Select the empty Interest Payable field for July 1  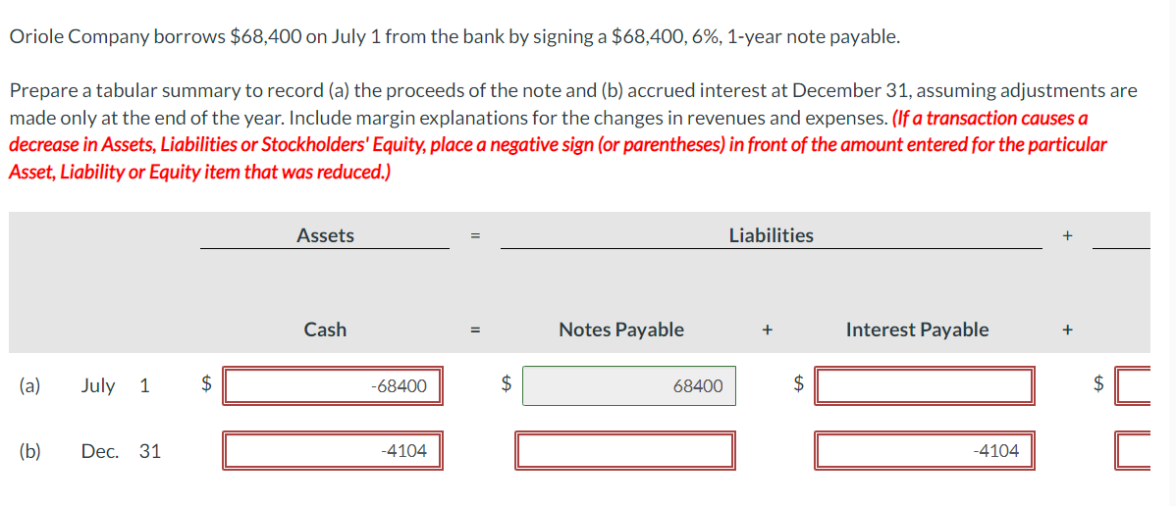click(x=924, y=386)
